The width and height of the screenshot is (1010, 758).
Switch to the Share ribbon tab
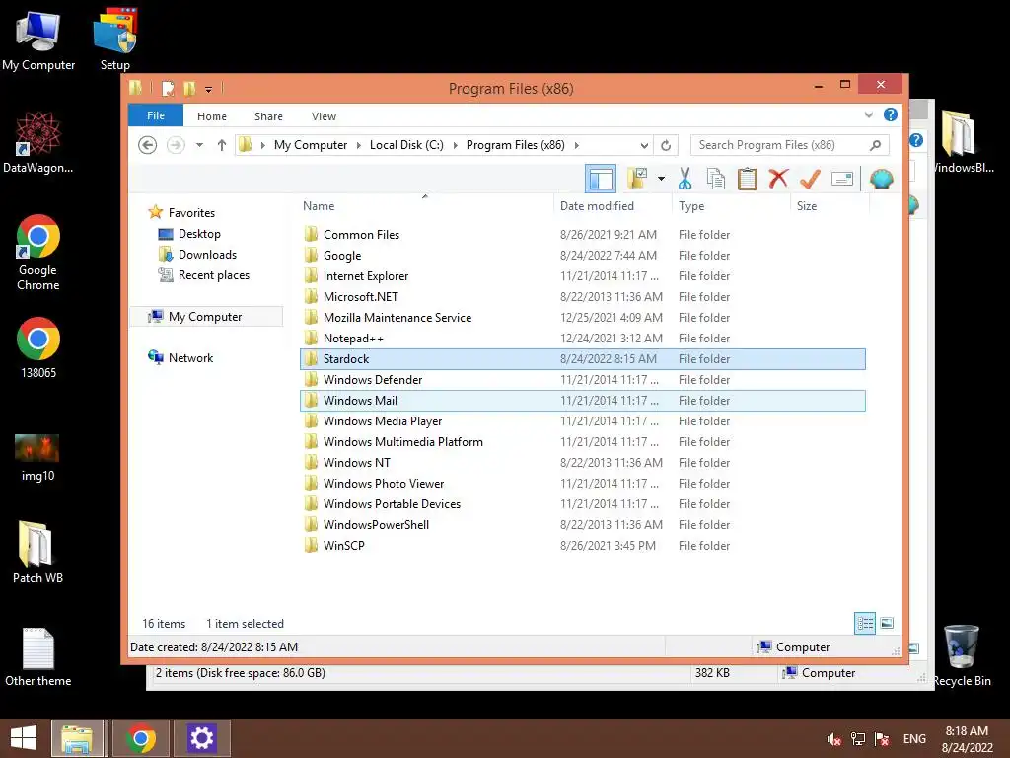(x=268, y=116)
